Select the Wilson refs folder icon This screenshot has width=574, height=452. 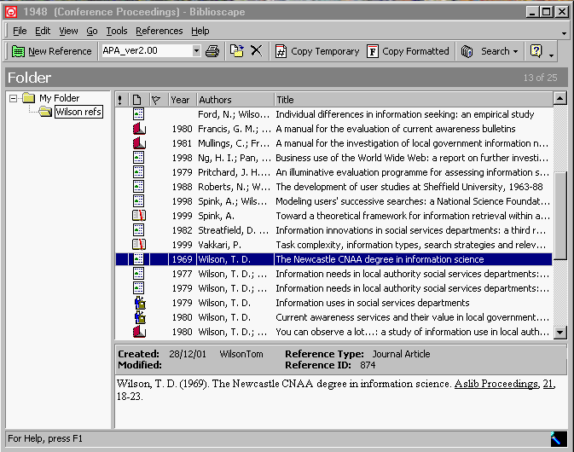click(x=45, y=111)
